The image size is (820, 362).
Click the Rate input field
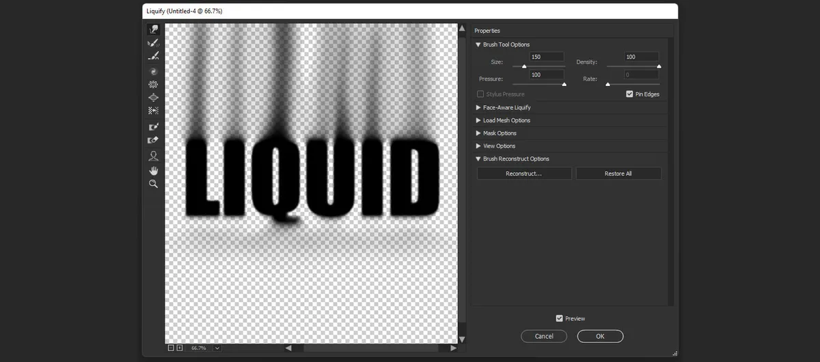642,74
